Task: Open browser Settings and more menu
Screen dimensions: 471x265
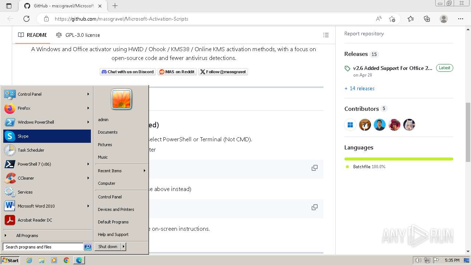Action: (x=460, y=19)
